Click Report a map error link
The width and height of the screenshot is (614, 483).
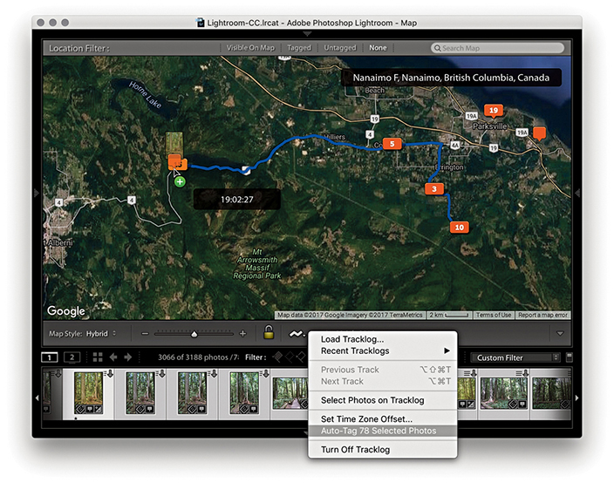[x=543, y=315]
